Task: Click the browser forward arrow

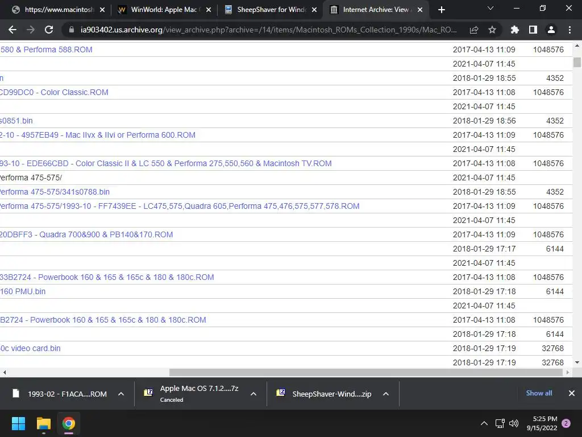Action: [31, 30]
